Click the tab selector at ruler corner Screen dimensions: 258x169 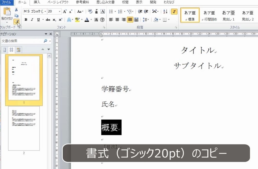(x=57, y=34)
